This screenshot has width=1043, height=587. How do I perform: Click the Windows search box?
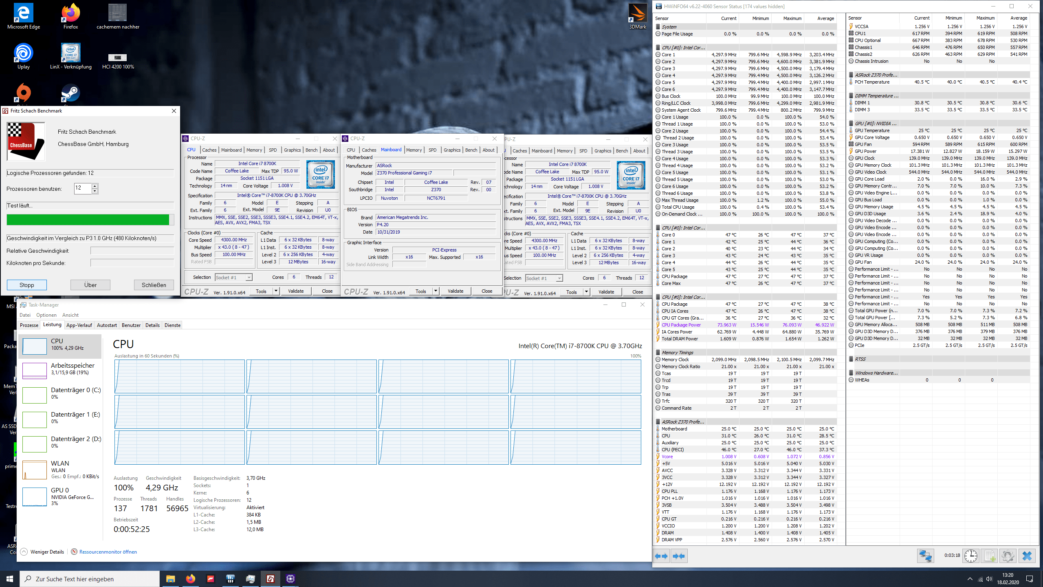coord(90,579)
